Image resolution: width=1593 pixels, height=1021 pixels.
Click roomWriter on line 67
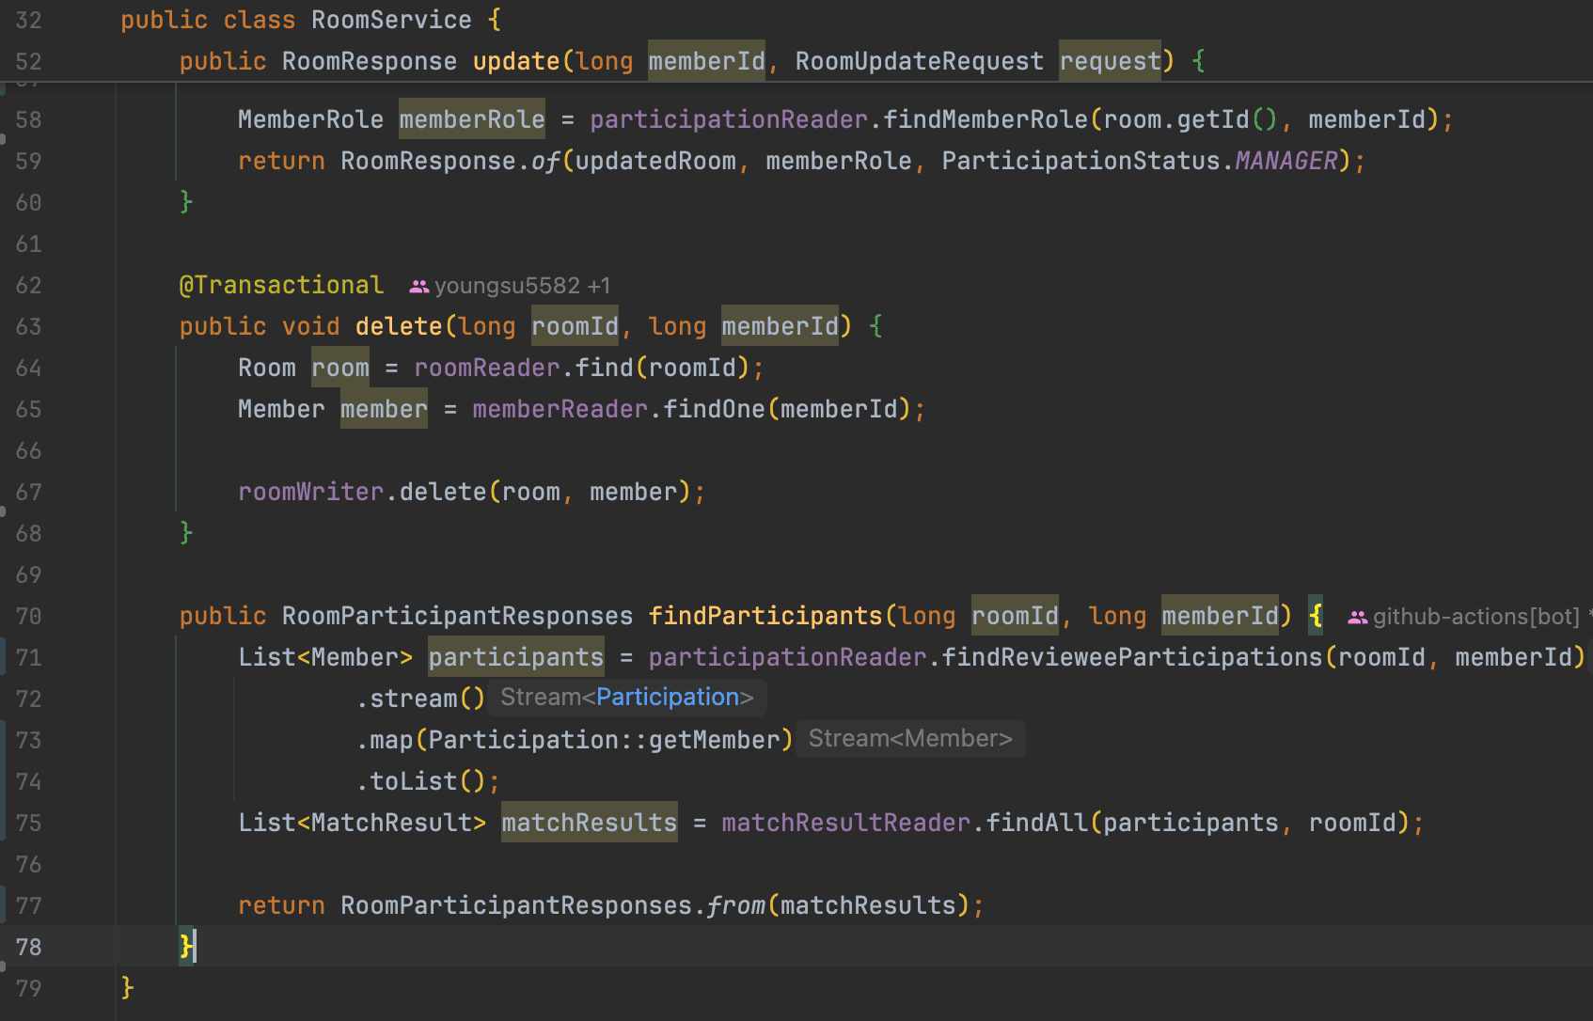(310, 492)
